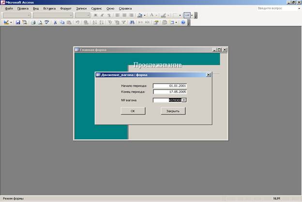Click the Undo arrow icon
Viewport: 302px width, 202px height.
click(77, 22)
